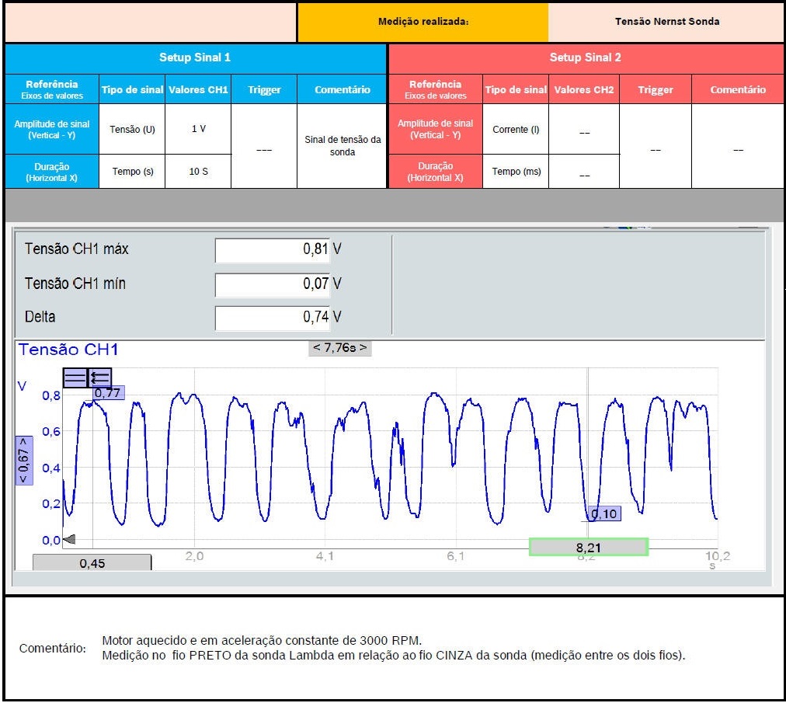This screenshot has height=703, width=786.
Task: Click the Tensão CH1 máx value field
Action: [x=272, y=250]
